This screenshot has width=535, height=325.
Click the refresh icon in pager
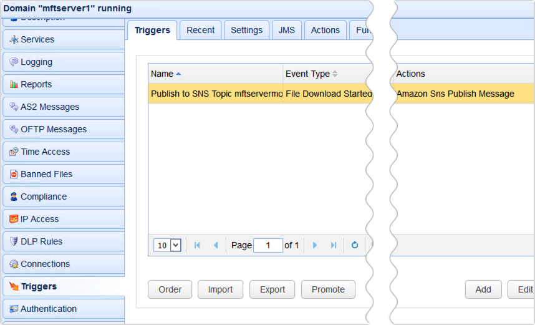[355, 245]
